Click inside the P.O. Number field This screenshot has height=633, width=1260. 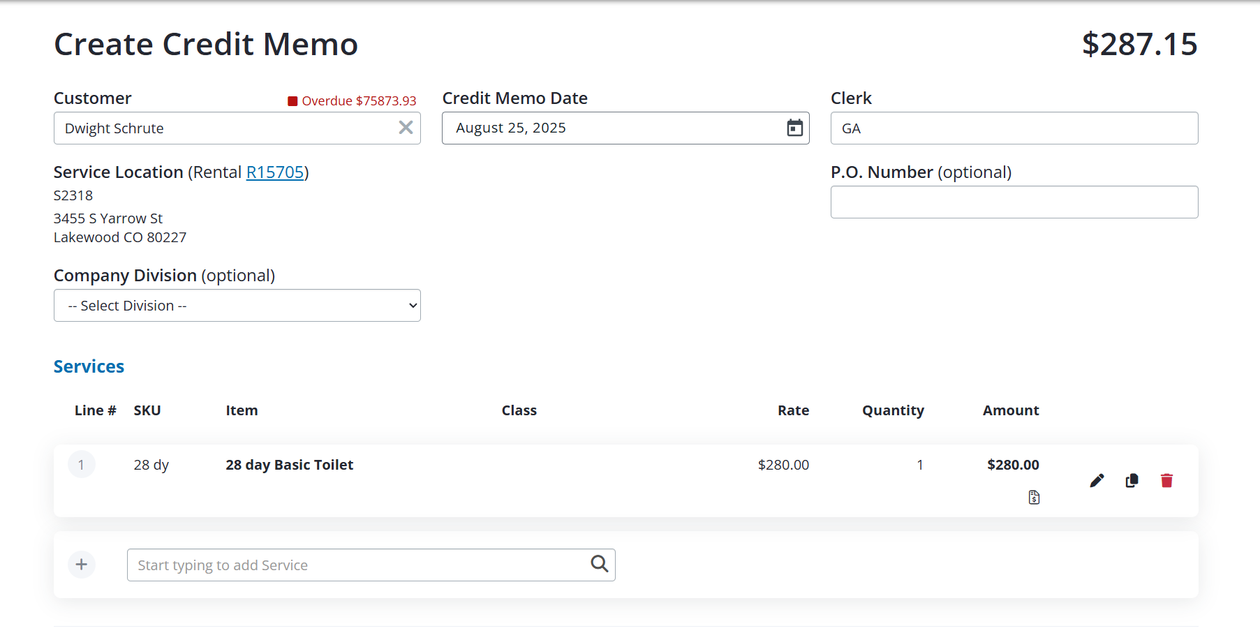pos(1014,202)
